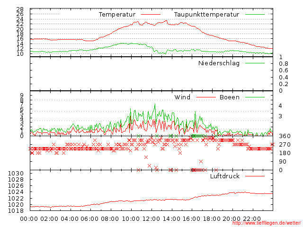Click the 00:00 time axis label
This screenshot has height=227, width=303.
pos(29,219)
